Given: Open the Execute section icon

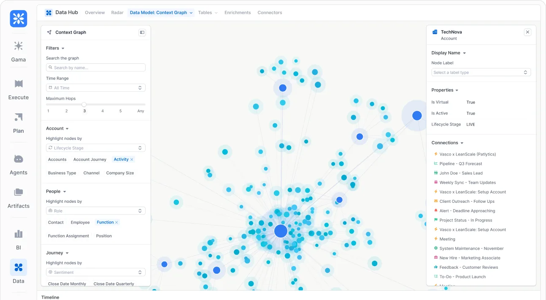Looking at the screenshot, I should (x=19, y=84).
